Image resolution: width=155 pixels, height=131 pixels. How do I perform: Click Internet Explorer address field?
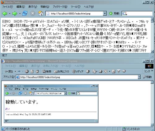[x=77, y=77]
